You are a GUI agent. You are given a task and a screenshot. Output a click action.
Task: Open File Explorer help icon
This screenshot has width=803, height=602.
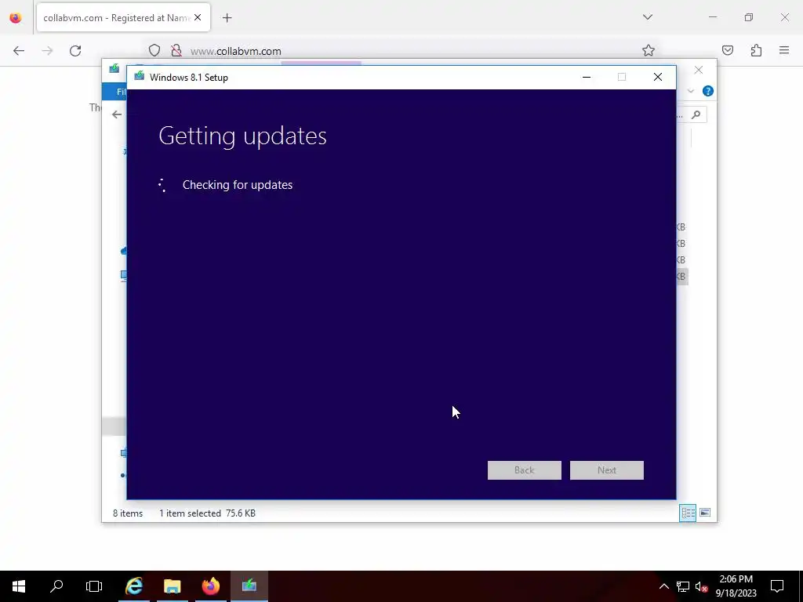click(708, 91)
